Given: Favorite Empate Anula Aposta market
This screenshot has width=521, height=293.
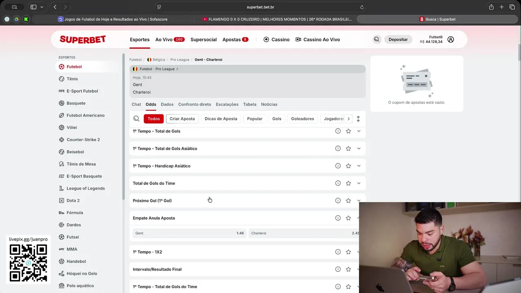Looking at the screenshot, I should coord(348,218).
